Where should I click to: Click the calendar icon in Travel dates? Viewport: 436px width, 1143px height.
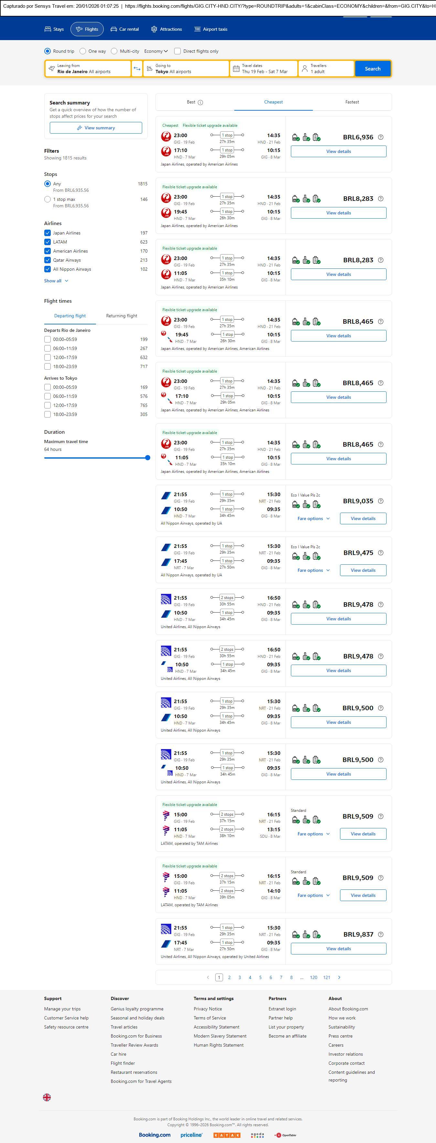coord(236,69)
